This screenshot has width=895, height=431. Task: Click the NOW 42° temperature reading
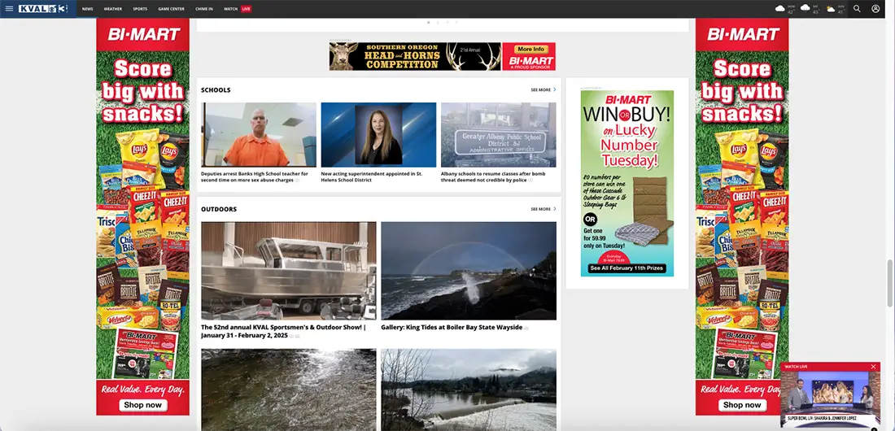click(791, 11)
